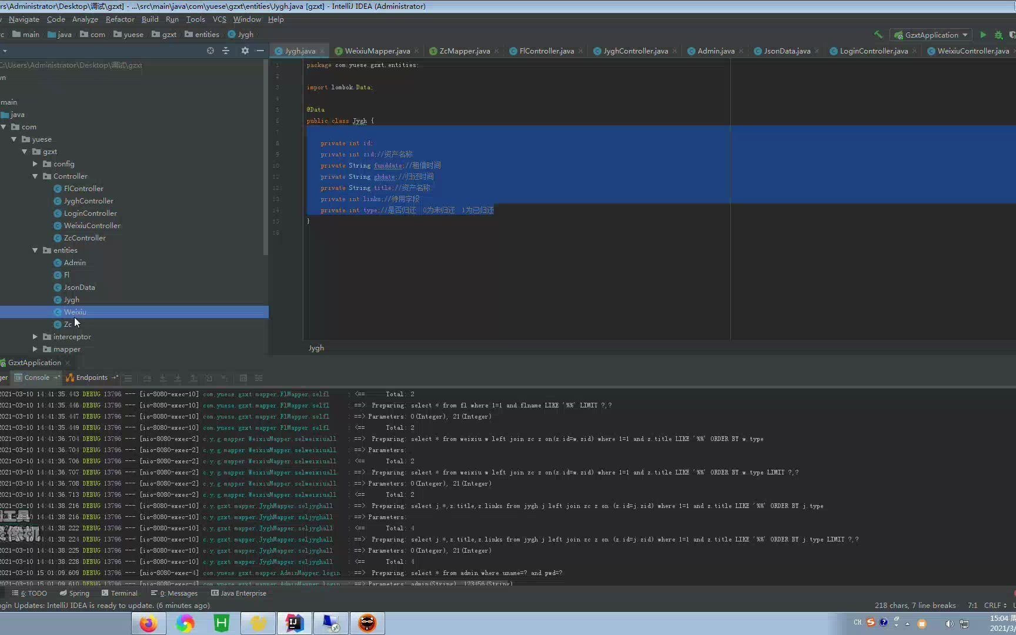Screen dimensions: 1016x635
Task: Open the VCS menu
Action: [x=219, y=19]
